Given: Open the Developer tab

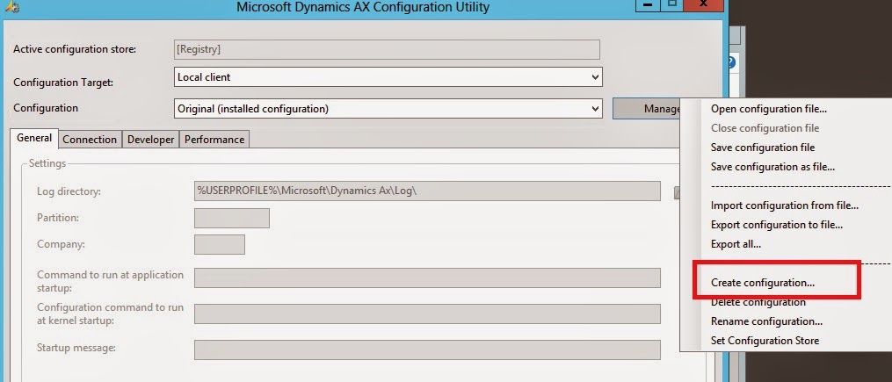Looking at the screenshot, I should [x=150, y=140].
